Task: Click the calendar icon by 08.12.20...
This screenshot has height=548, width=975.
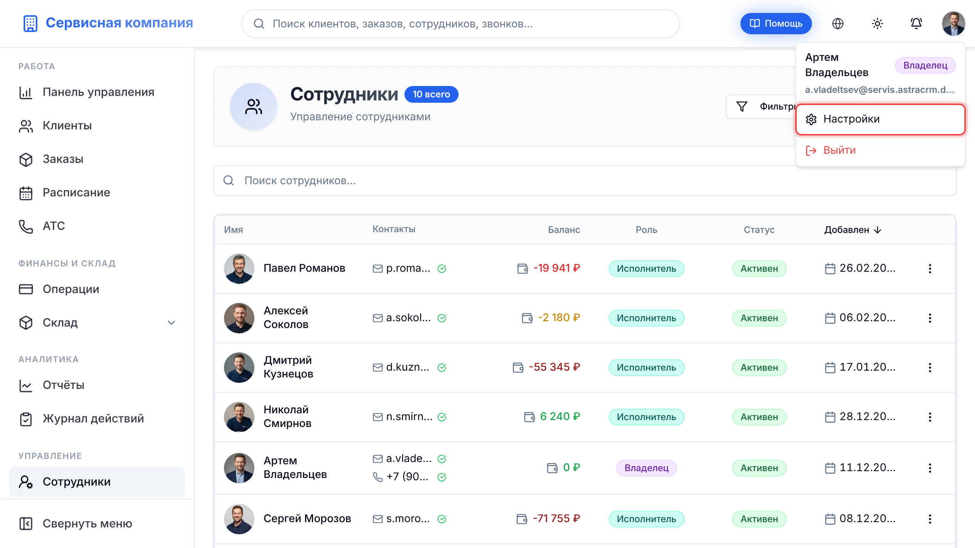Action: pos(830,519)
